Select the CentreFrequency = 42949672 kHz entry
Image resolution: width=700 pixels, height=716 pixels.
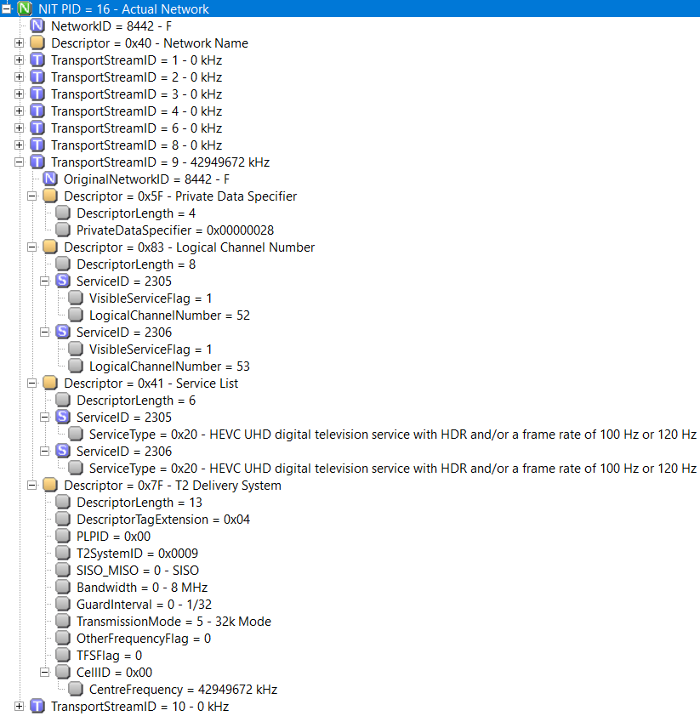183,689
